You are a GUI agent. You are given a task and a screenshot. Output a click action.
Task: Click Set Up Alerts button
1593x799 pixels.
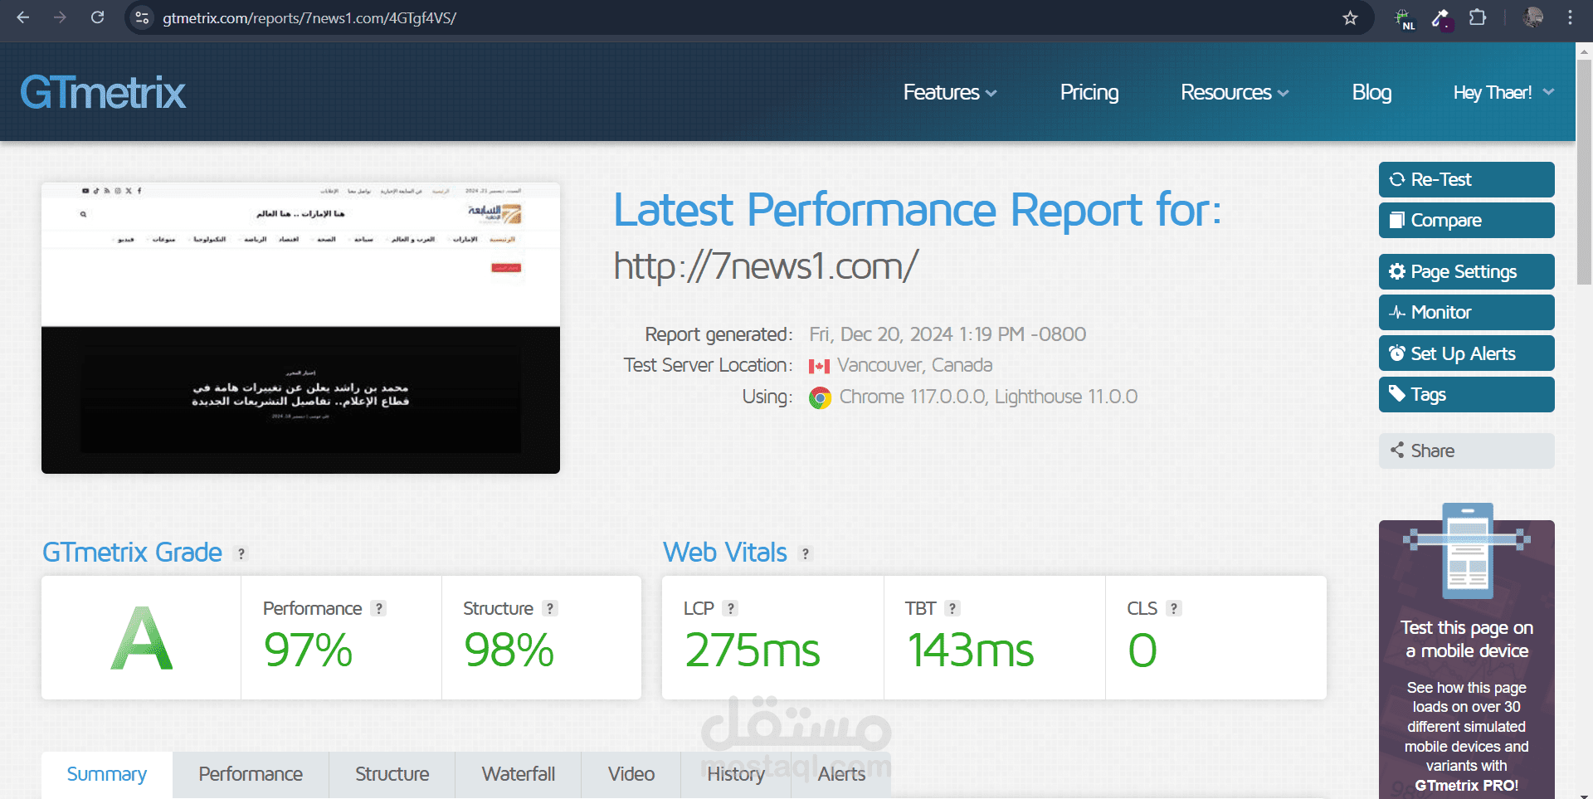[x=1466, y=353]
